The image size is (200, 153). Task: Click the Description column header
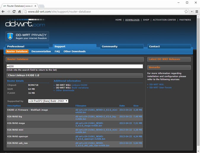[x=14, y=106]
